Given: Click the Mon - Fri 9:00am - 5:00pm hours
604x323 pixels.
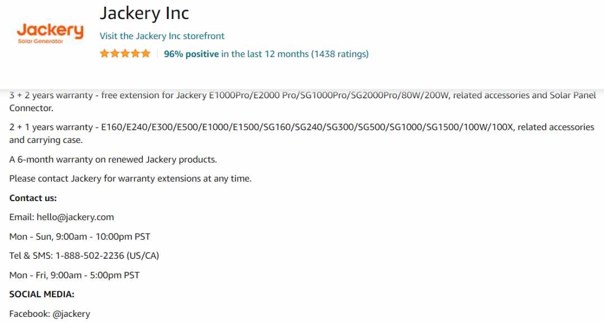Looking at the screenshot, I should [x=74, y=275].
